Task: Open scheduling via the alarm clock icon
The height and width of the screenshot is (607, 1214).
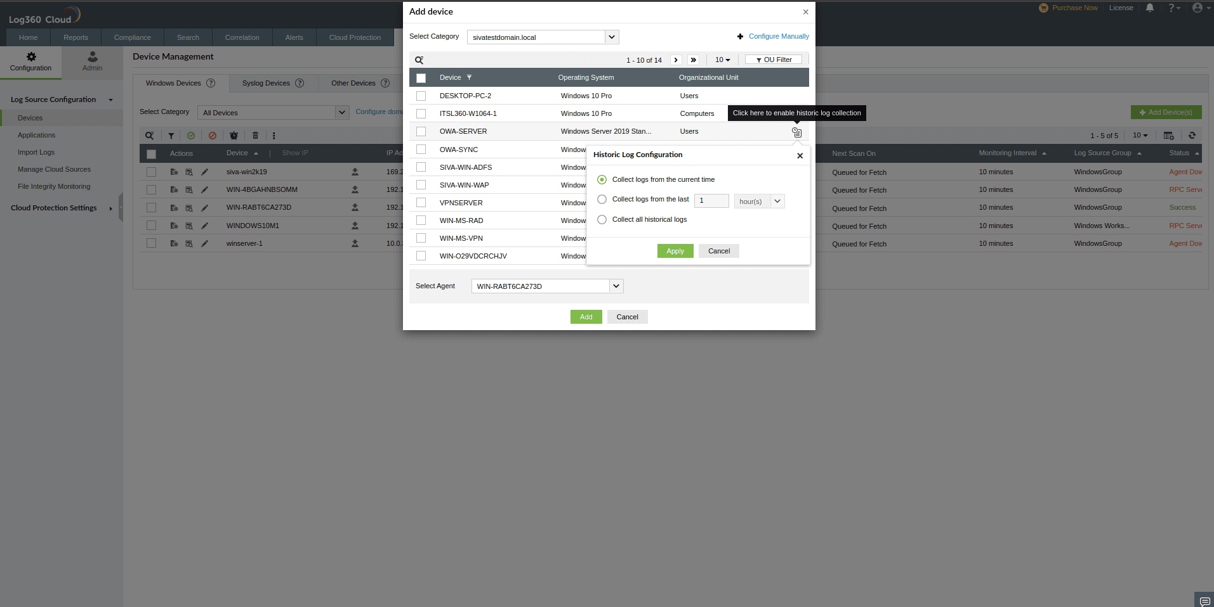Action: pyautogui.click(x=234, y=135)
